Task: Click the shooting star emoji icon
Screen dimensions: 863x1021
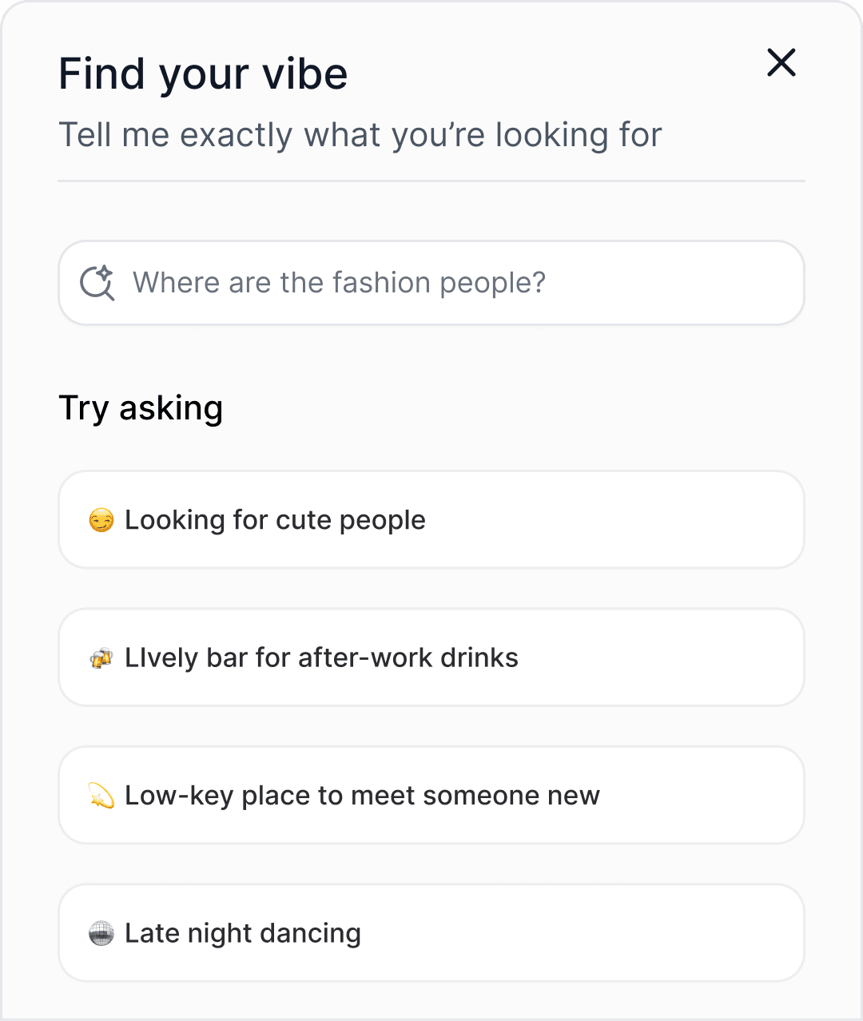Action: (x=101, y=796)
